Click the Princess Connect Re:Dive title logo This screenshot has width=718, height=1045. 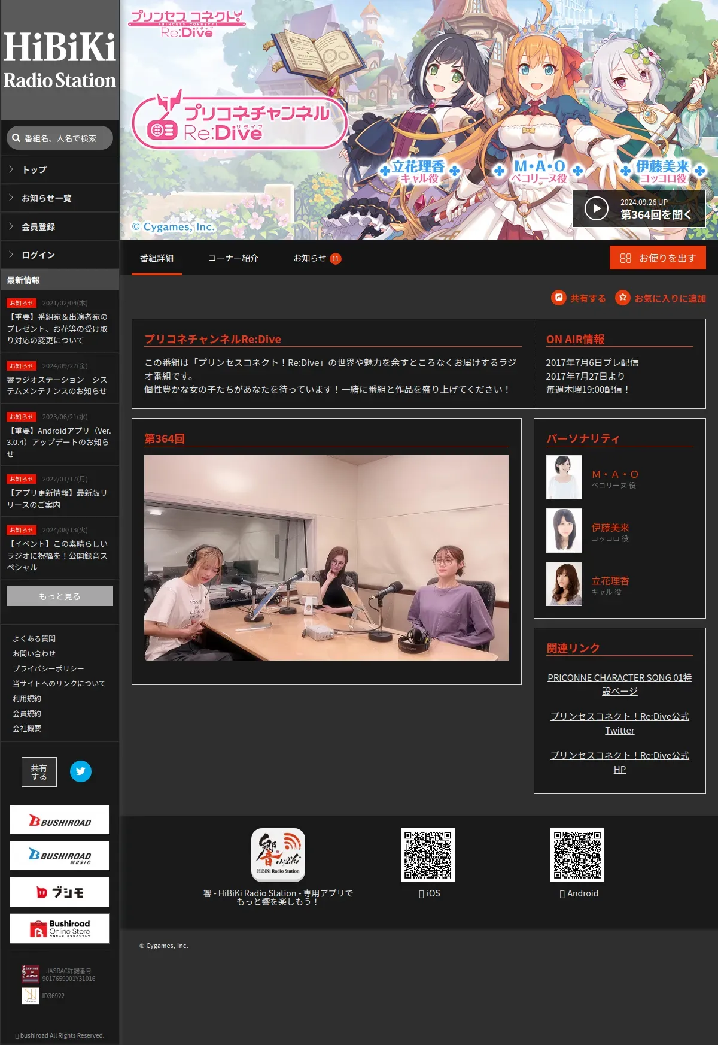[x=187, y=24]
